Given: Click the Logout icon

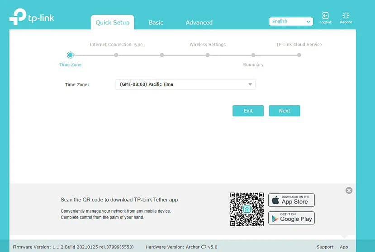Looking at the screenshot, I should coord(325,18).
